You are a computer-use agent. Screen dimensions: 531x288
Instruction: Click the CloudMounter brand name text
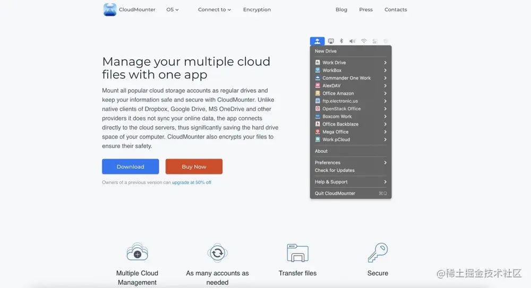point(137,10)
